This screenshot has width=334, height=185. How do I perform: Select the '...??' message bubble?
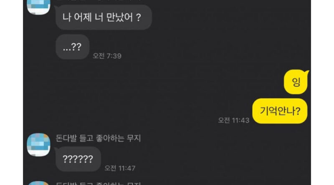(72, 47)
